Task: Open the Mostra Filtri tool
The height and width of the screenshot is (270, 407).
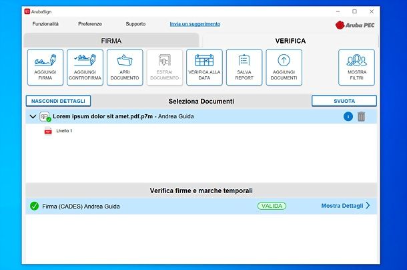Action: [x=357, y=67]
